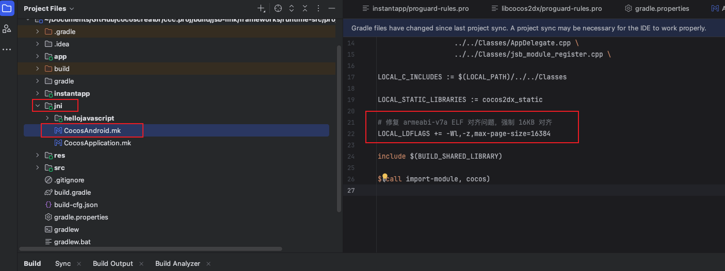This screenshot has width=725, height=271.
Task: Select build.gradle in the project tree
Action: [x=72, y=193]
